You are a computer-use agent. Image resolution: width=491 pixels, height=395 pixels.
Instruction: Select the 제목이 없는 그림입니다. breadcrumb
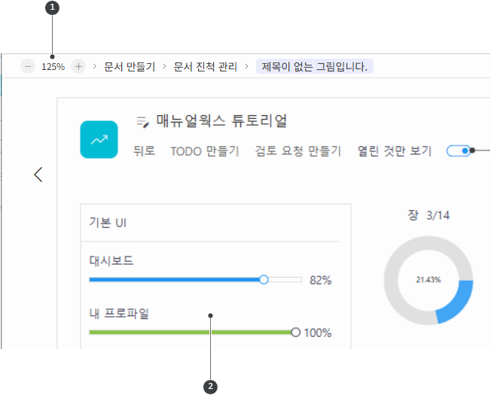tap(314, 66)
